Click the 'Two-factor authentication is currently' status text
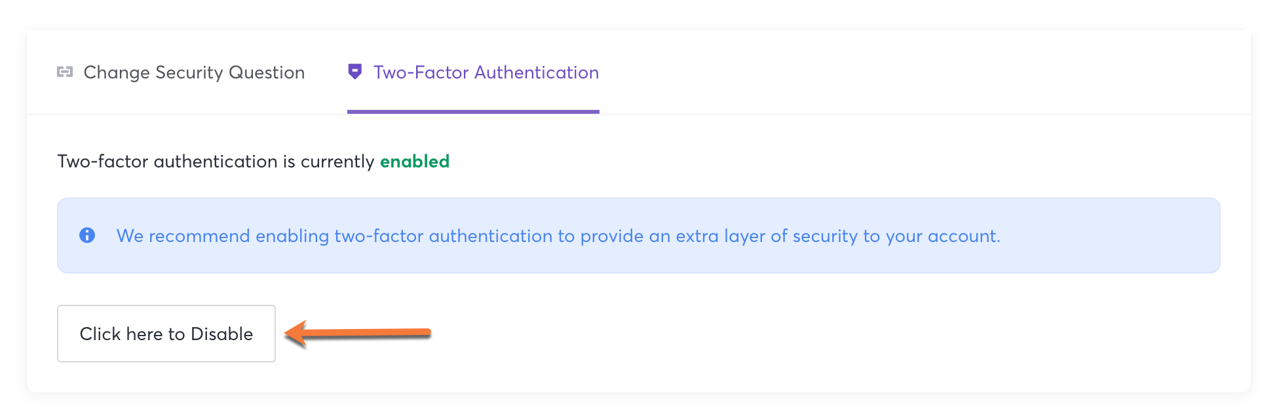The width and height of the screenshot is (1279, 416). tap(216, 162)
